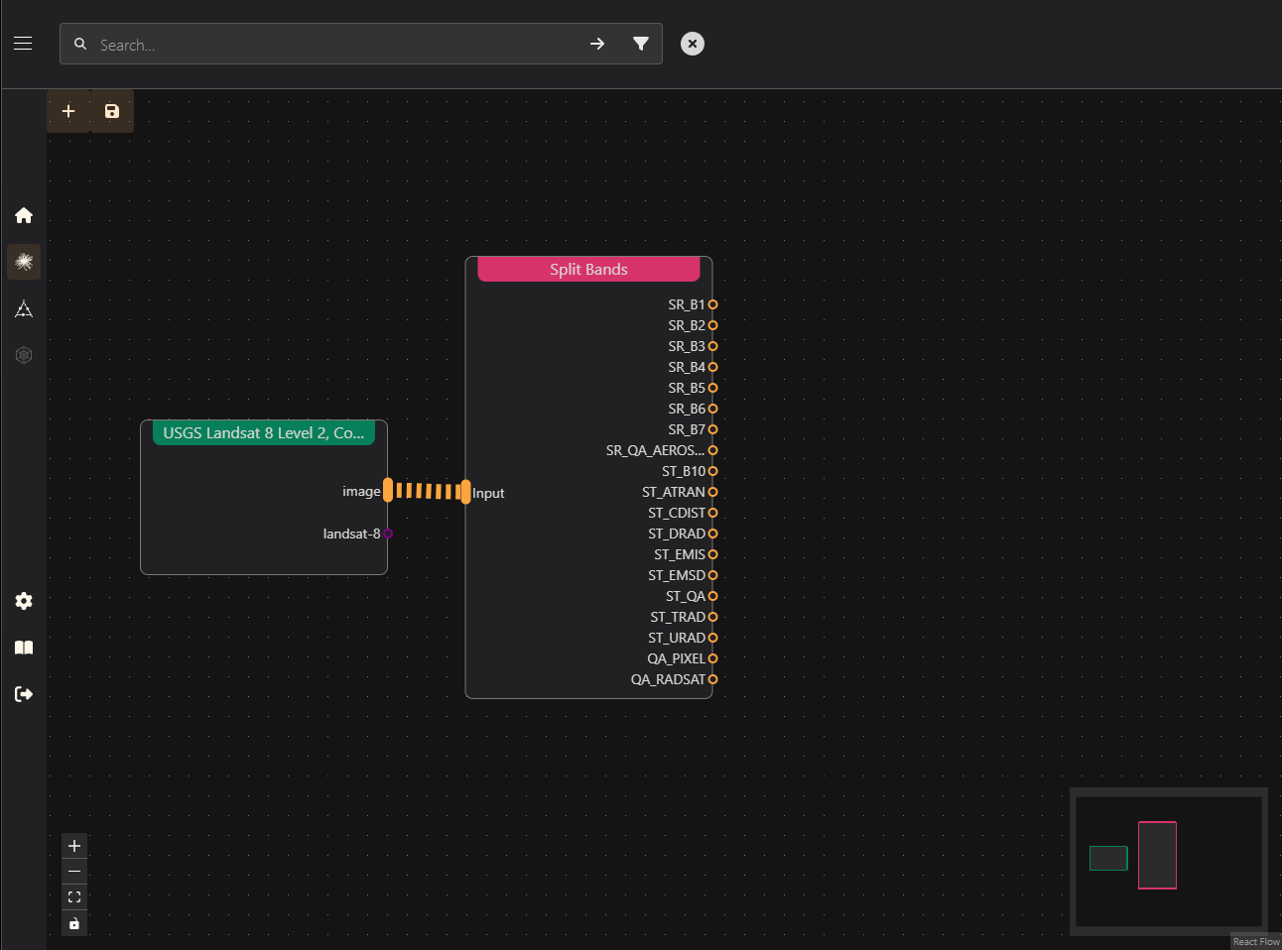The image size is (1282, 950).
Task: Fit the view to all nodes
Action: click(74, 897)
